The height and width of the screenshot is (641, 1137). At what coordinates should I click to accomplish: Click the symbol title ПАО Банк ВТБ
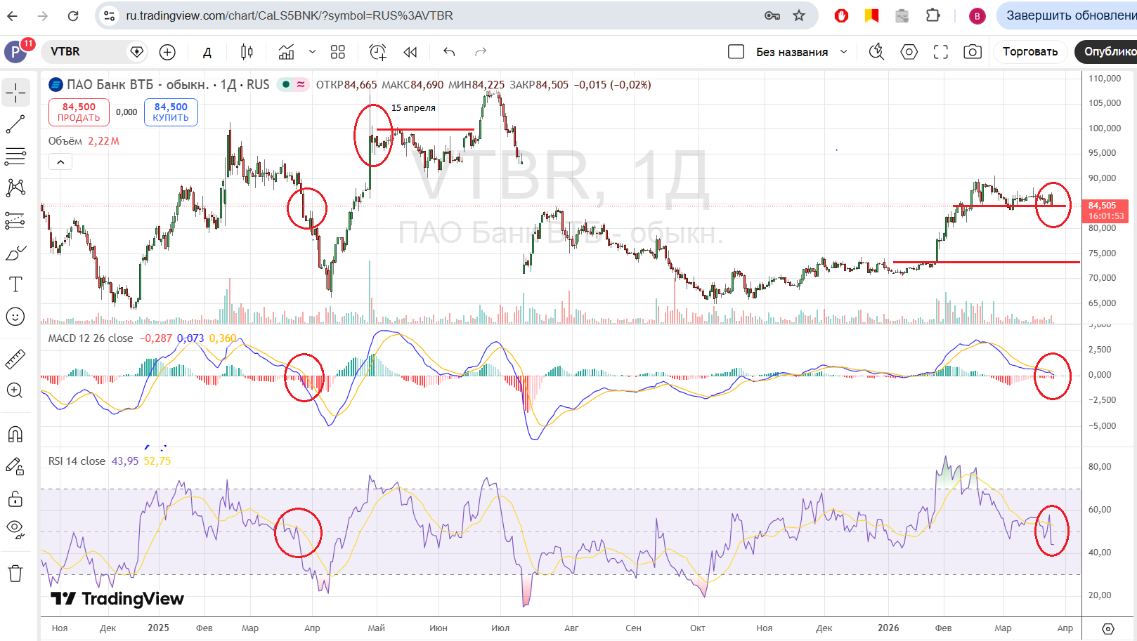137,85
